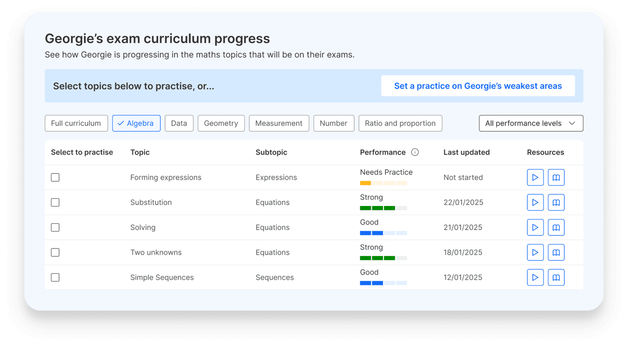Click the play icon for Substitution

coord(535,202)
